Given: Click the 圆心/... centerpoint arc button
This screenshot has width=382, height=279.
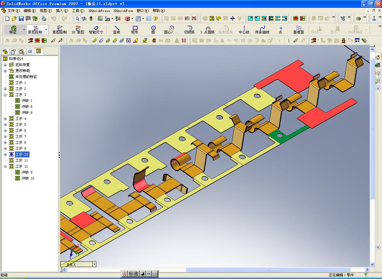Looking at the screenshot, I should click(171, 30).
